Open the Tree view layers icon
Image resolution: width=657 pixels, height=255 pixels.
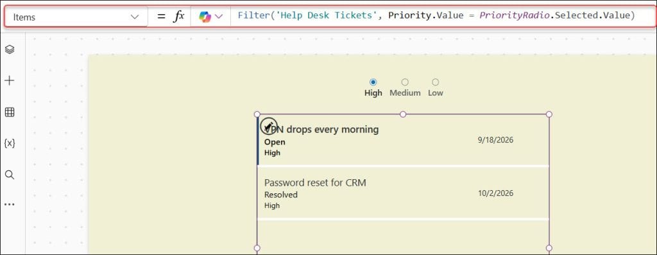coord(9,49)
